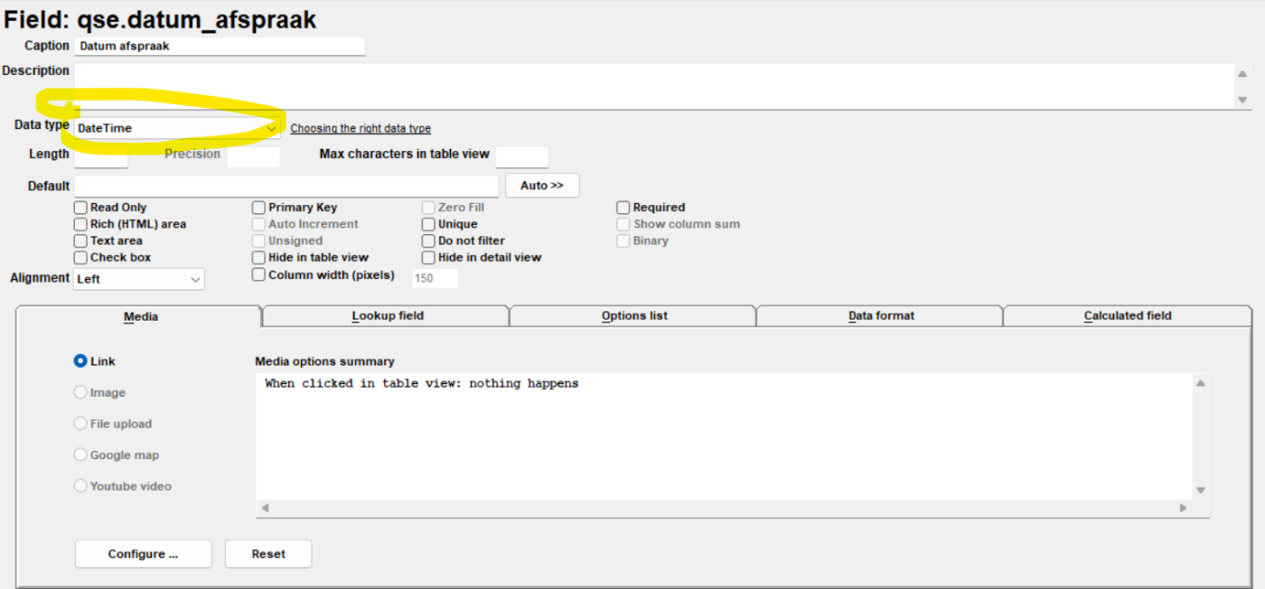The image size is (1265, 589).
Task: Toggle Column width (pixels) checkbox
Action: pos(259,275)
